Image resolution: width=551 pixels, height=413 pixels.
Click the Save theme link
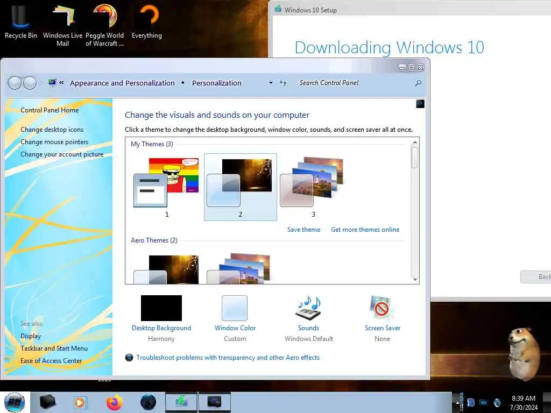tap(303, 229)
